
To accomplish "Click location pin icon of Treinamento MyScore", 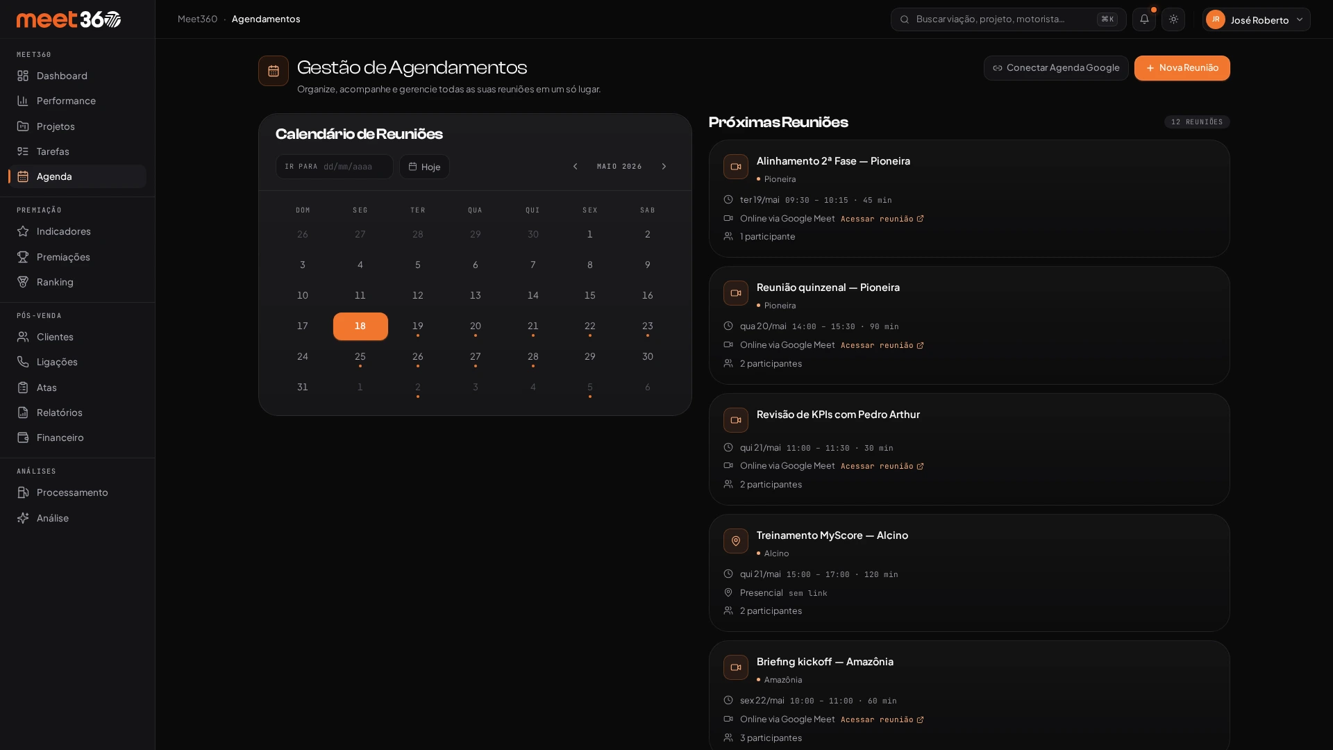I will tap(736, 541).
